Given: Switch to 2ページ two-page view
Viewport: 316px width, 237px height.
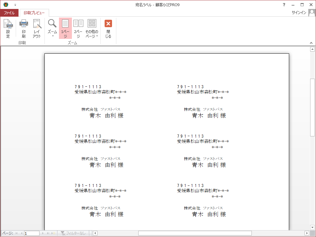Looking at the screenshot, I should pyautogui.click(x=78, y=28).
